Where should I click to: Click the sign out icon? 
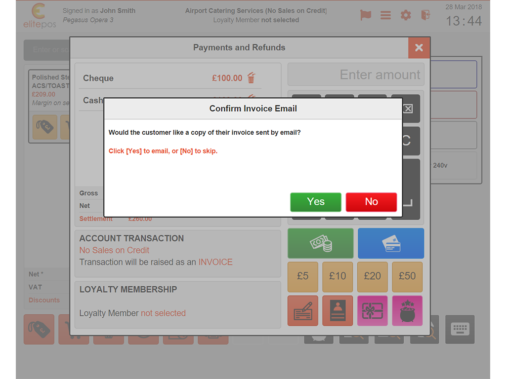(425, 15)
